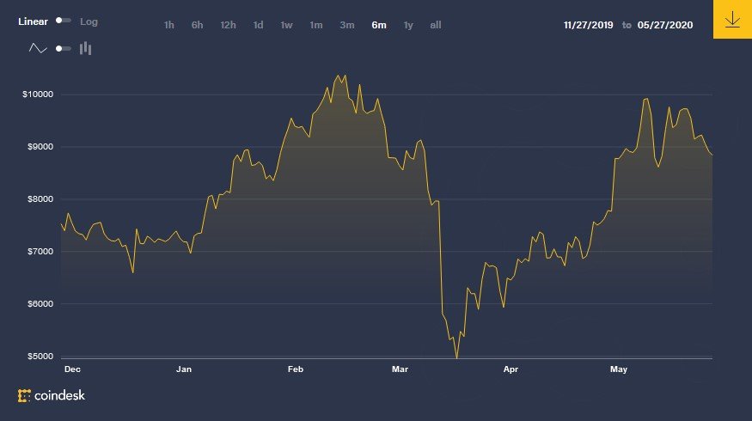Select the 3m time range

click(346, 25)
